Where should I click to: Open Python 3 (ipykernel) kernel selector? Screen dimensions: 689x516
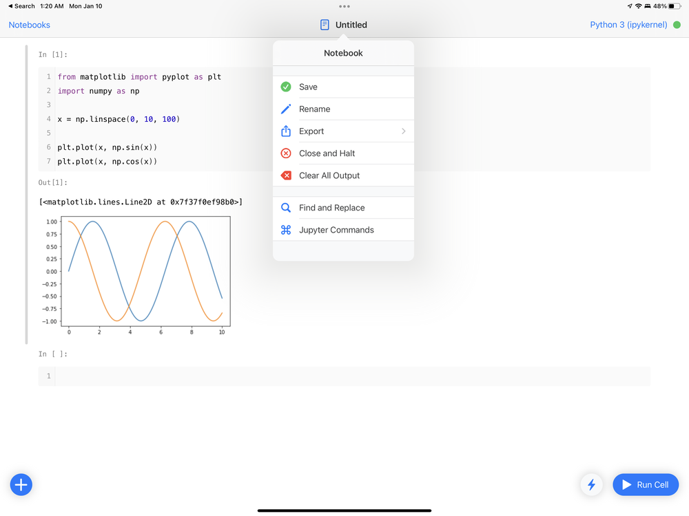click(x=628, y=25)
